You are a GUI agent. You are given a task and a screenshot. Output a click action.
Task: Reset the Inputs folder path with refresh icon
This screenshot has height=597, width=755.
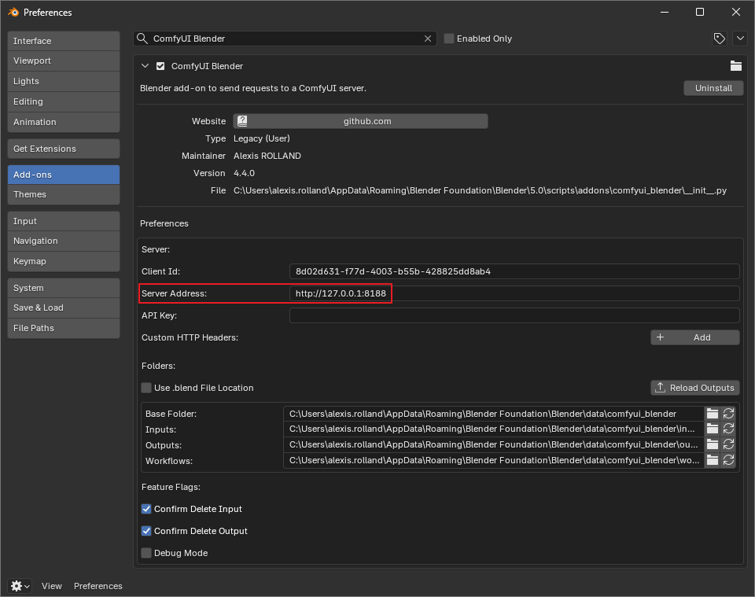point(728,429)
